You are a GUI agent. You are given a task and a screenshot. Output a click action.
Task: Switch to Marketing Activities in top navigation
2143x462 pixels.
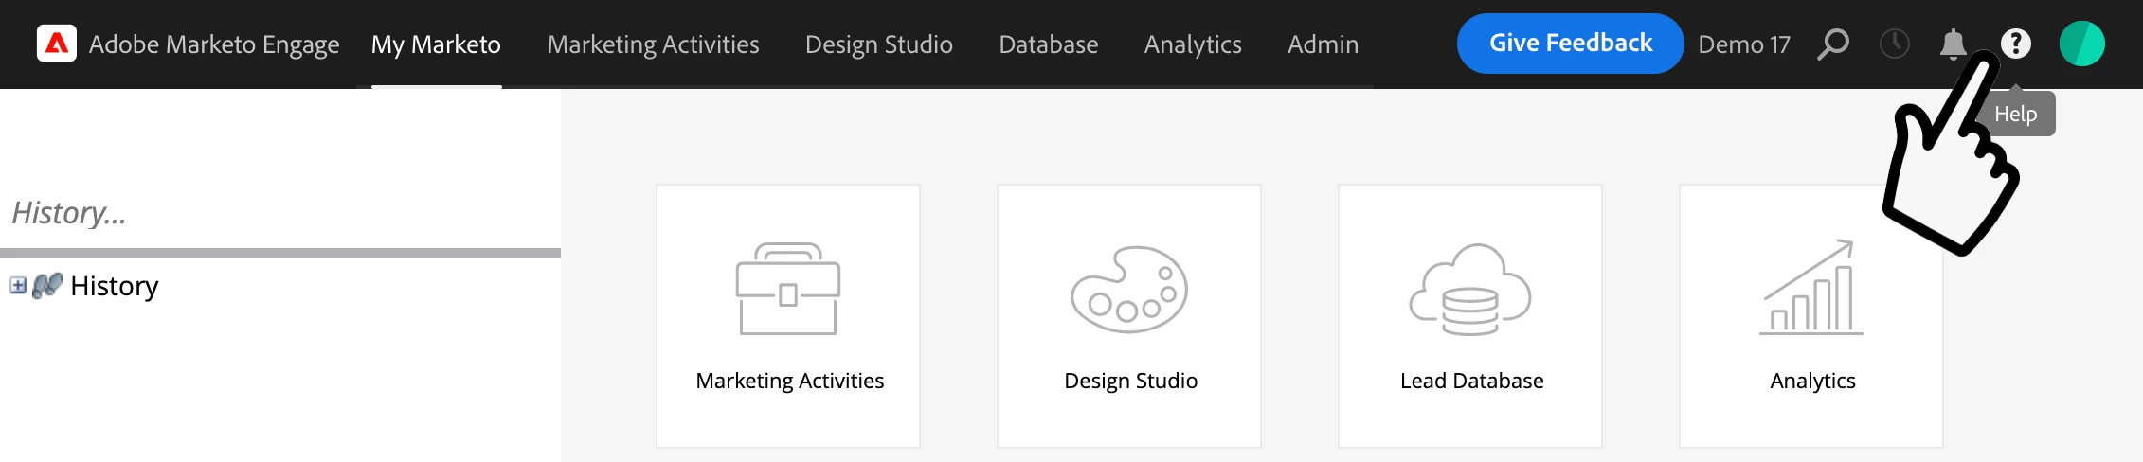click(x=653, y=44)
